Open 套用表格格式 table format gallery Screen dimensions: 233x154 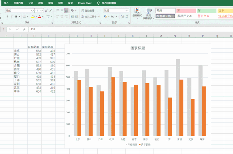point(149,14)
